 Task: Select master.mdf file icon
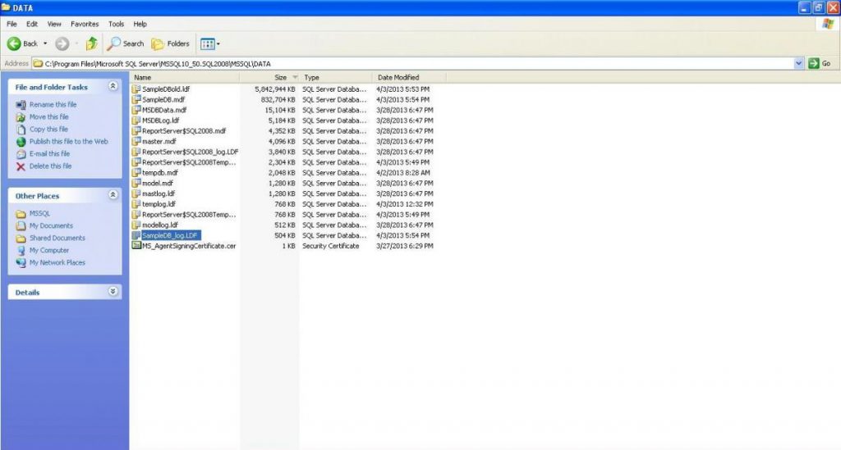click(x=136, y=141)
